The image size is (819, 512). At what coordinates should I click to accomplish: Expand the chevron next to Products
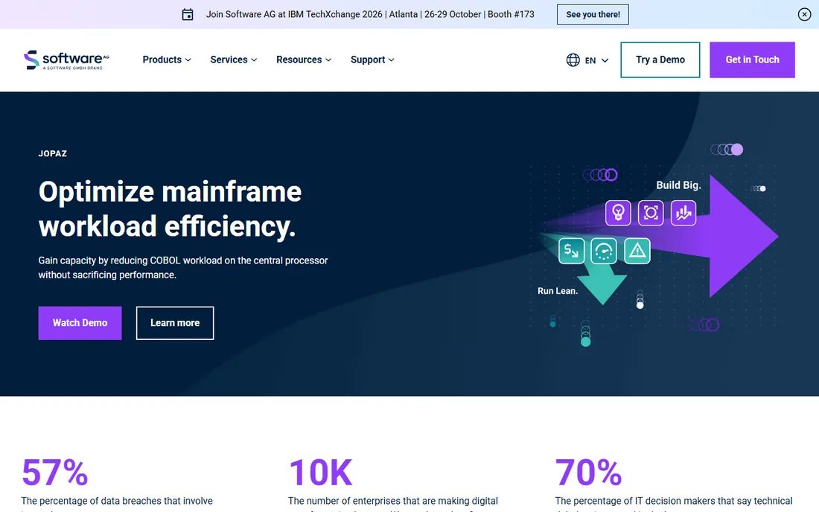coord(188,60)
